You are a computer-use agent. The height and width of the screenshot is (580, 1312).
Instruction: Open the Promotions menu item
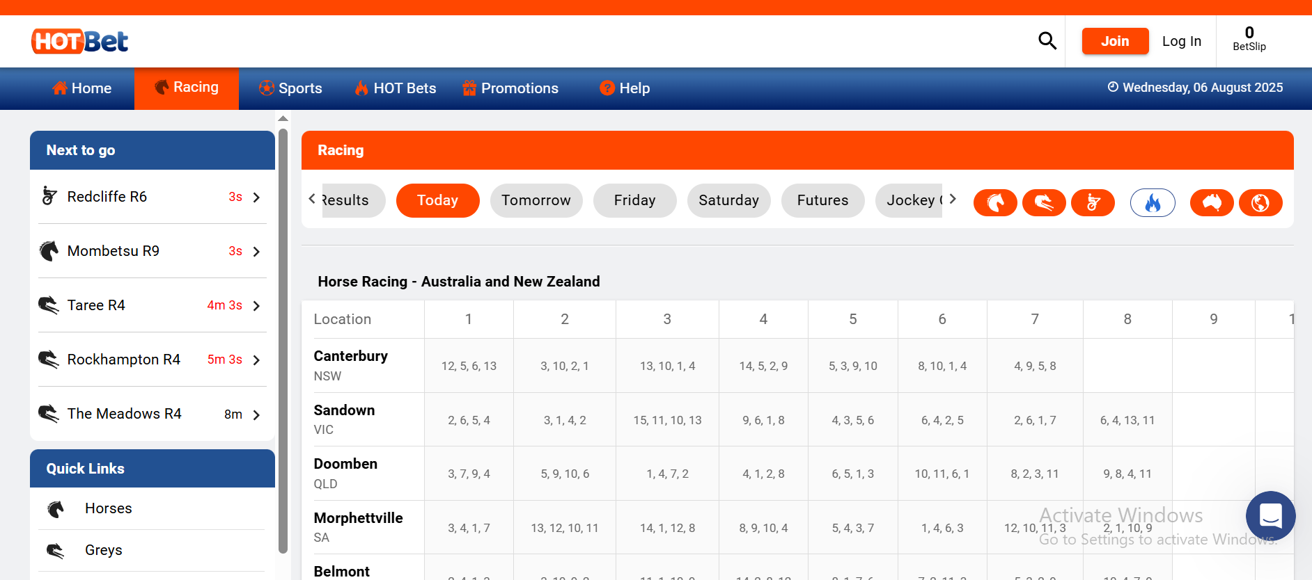[510, 88]
